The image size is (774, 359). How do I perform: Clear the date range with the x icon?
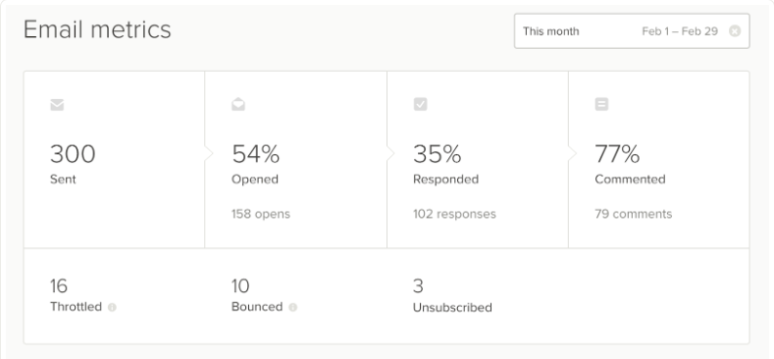coord(735,31)
